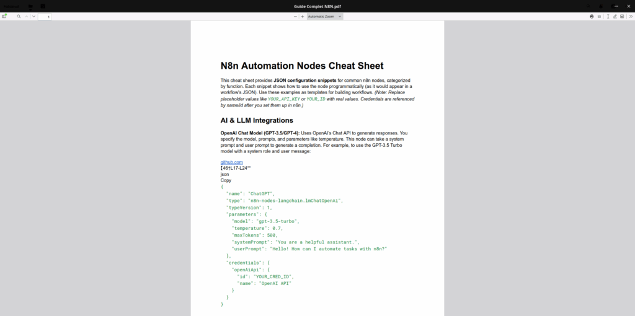The width and height of the screenshot is (635, 316).
Task: Click the 'OpenAI Chat Model (GPT-3.5/GPT-4):' text
Action: pos(260,133)
